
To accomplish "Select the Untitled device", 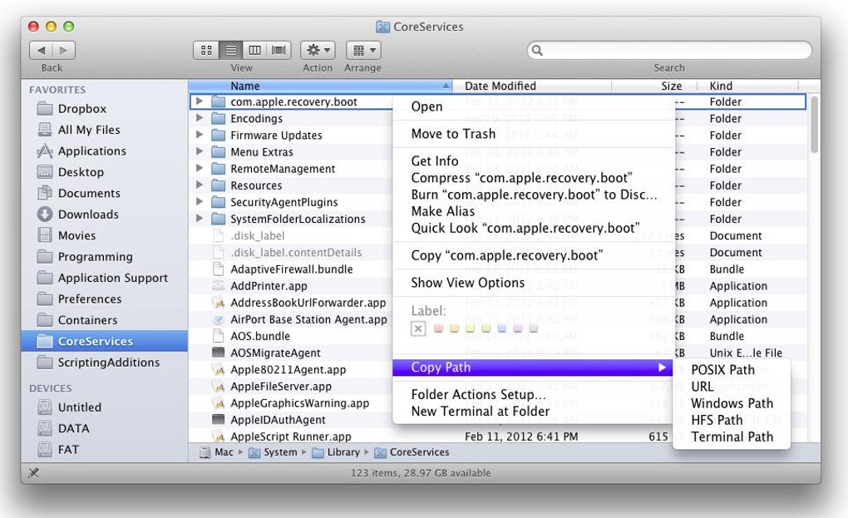I will (105, 407).
